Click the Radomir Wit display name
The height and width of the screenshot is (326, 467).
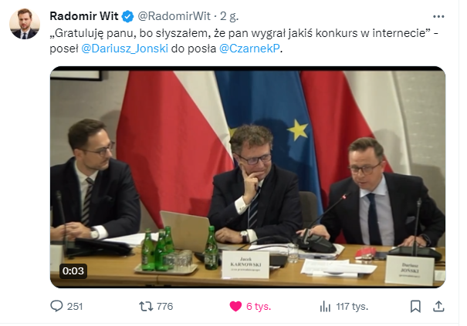(84, 16)
